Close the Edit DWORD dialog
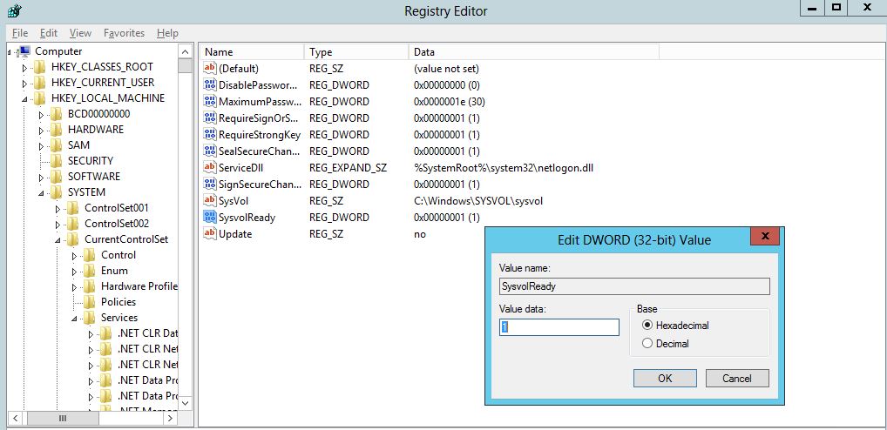The width and height of the screenshot is (887, 430). pos(765,237)
